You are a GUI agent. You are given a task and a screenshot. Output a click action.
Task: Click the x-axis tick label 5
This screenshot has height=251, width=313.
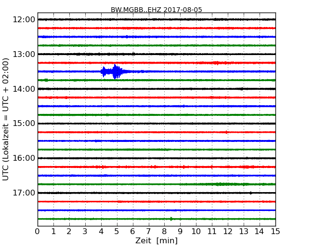pos(117,232)
